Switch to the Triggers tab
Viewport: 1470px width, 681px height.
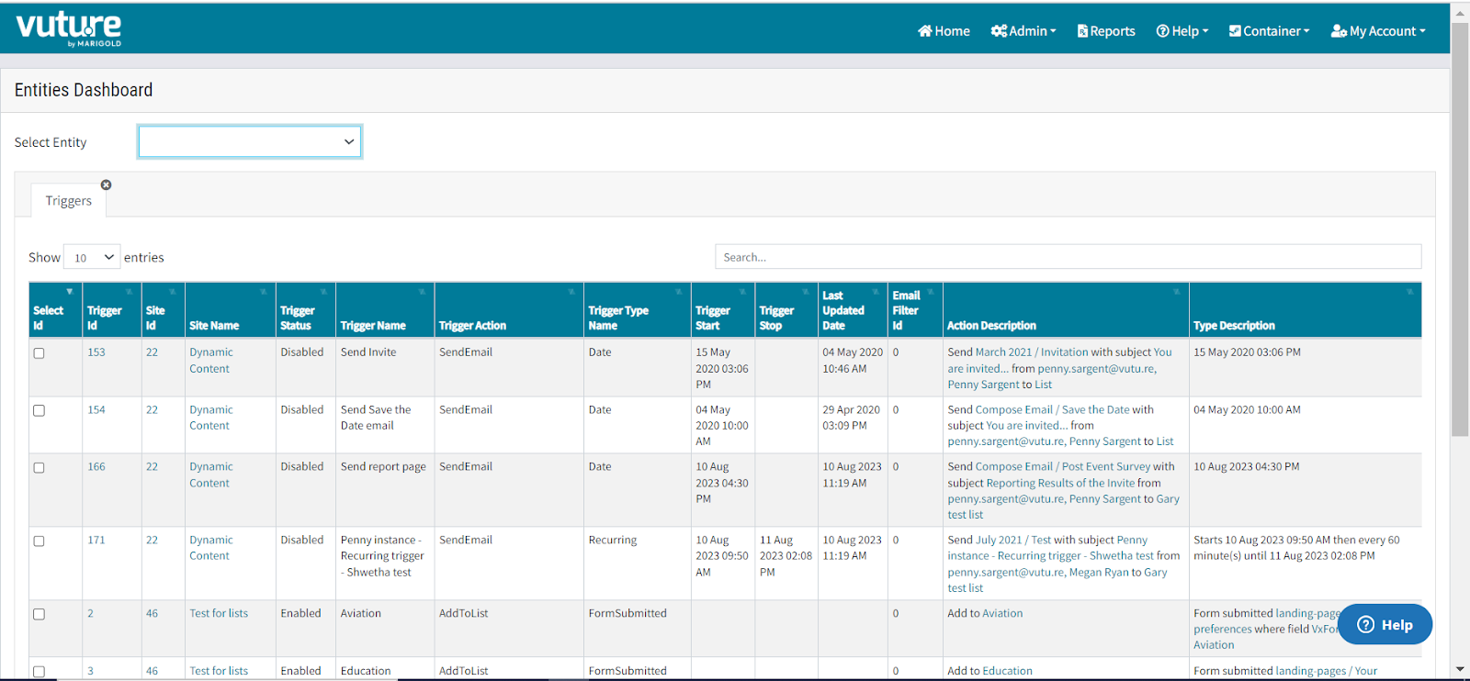click(x=69, y=201)
